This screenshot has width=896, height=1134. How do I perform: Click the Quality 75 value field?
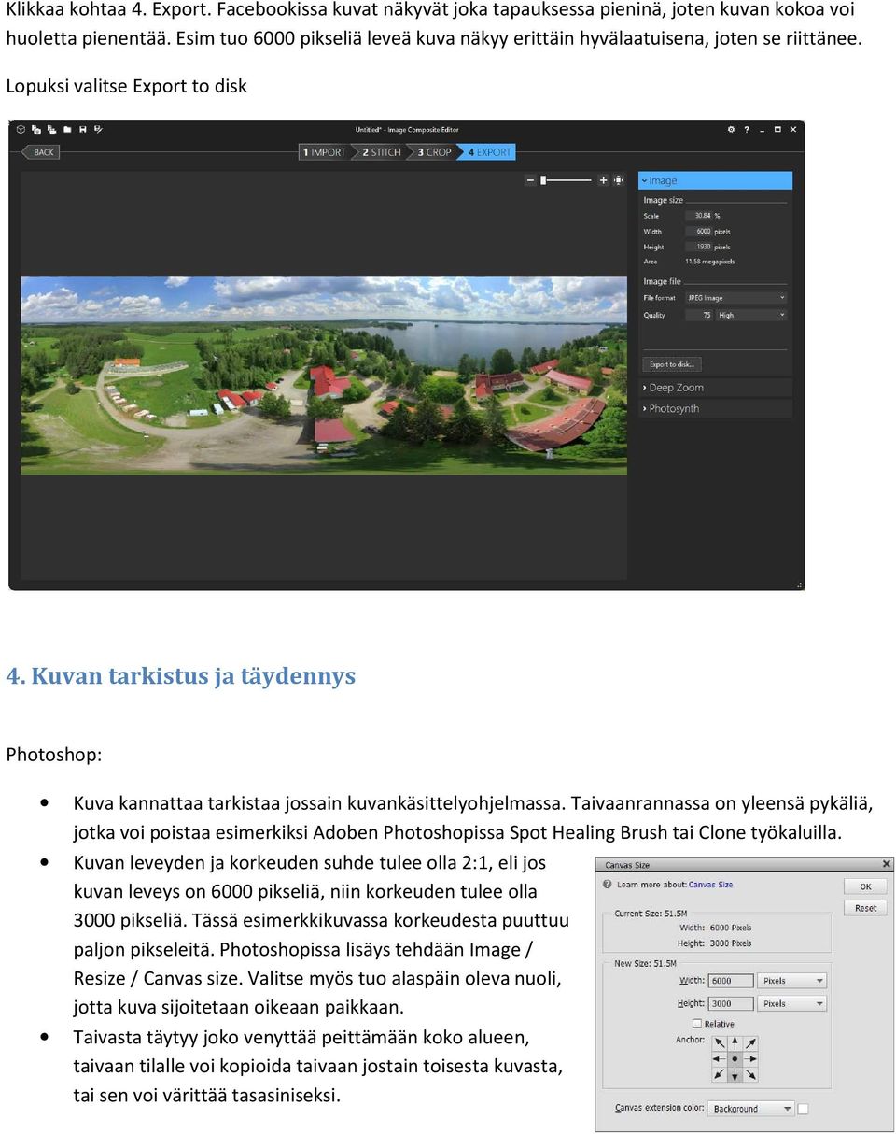[x=700, y=316]
